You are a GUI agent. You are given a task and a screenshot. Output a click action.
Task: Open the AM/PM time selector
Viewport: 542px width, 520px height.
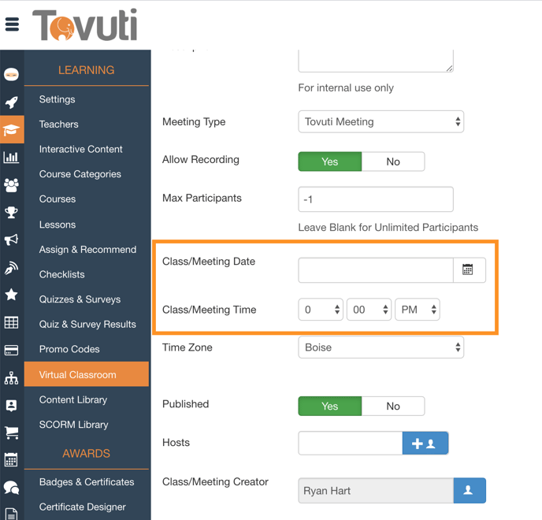point(418,310)
